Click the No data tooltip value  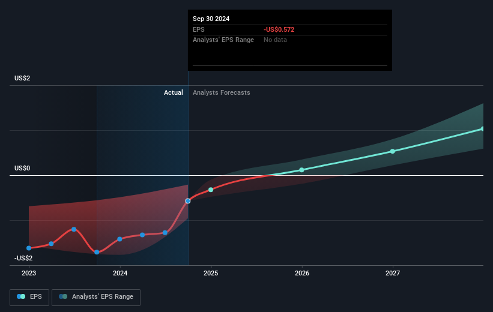point(275,40)
